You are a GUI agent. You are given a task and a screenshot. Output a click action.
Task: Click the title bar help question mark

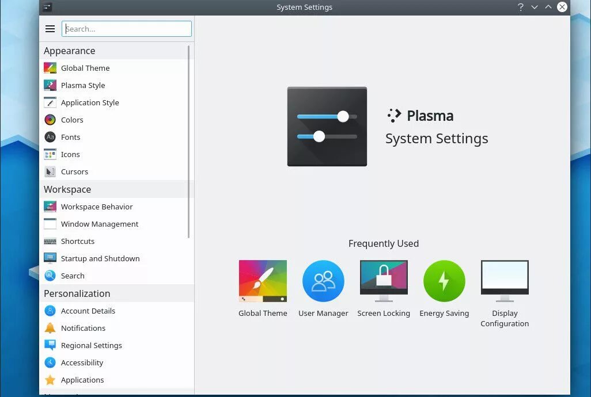click(521, 7)
